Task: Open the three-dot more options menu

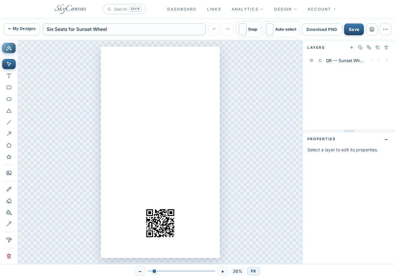Action: (385, 29)
